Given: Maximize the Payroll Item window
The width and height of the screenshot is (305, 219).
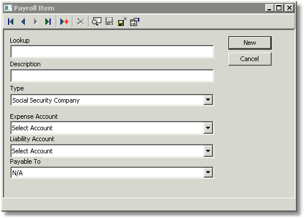Looking at the screenshot, I should point(279,8).
